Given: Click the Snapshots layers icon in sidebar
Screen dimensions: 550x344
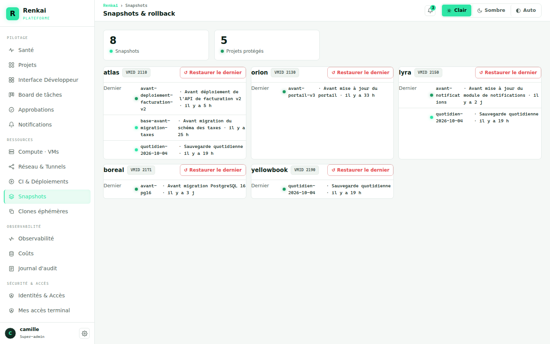Looking at the screenshot, I should coord(11,196).
